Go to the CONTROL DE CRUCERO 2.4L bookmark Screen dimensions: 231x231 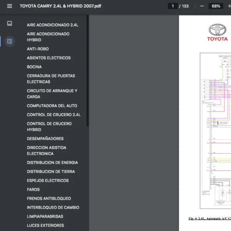(x=54, y=115)
